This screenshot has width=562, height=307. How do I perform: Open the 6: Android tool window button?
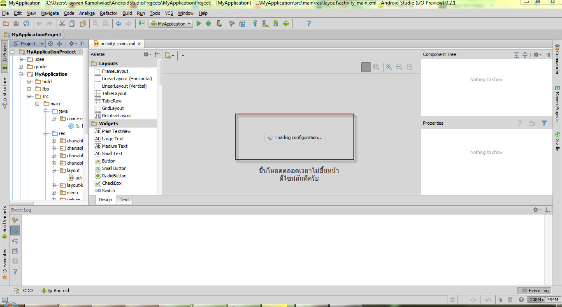pos(55,291)
